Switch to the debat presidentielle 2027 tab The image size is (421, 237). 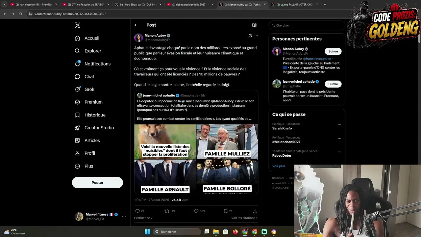(190, 5)
